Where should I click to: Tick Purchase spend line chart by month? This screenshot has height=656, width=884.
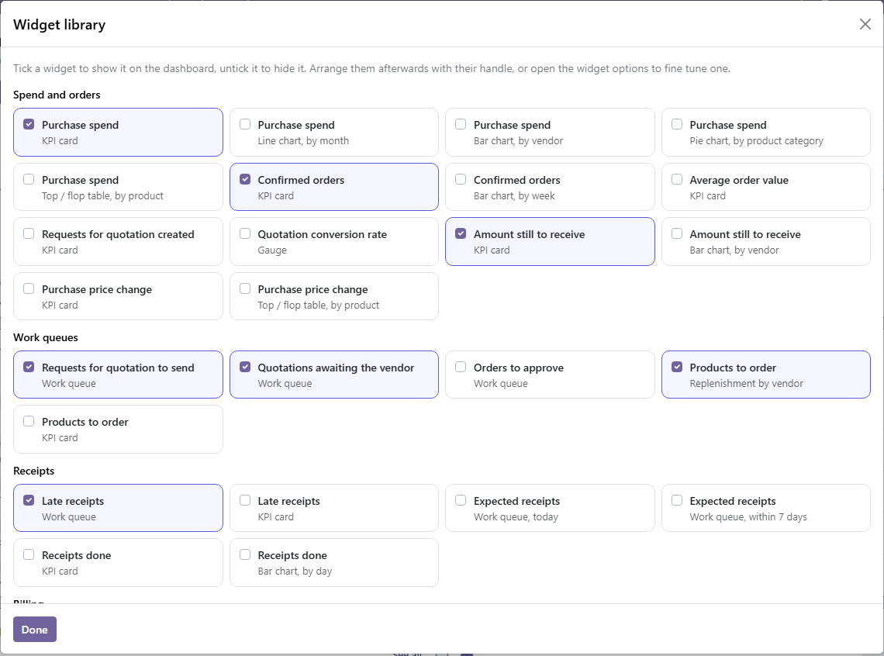pos(245,125)
